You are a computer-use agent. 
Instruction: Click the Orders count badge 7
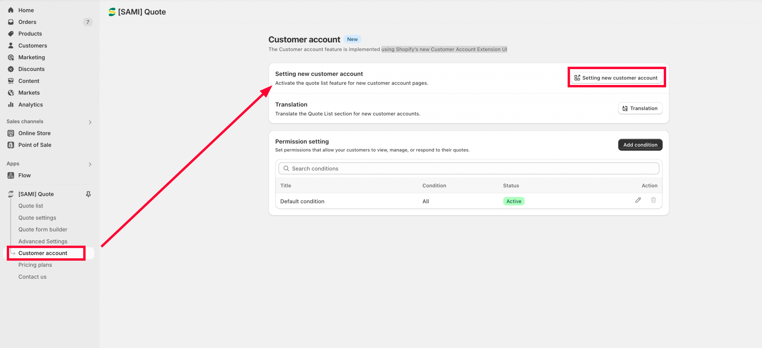coord(88,22)
